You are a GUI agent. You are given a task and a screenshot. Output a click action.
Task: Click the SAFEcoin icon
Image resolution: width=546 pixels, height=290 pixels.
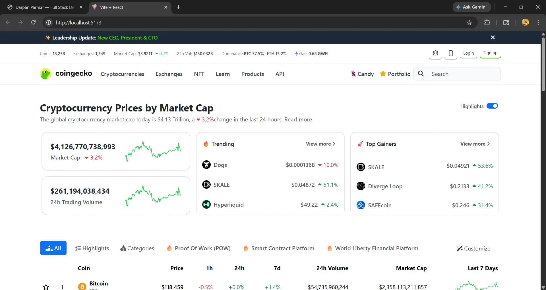click(x=361, y=205)
